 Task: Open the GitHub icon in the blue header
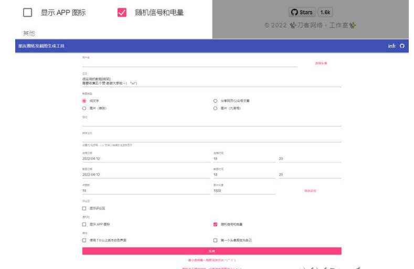point(402,46)
